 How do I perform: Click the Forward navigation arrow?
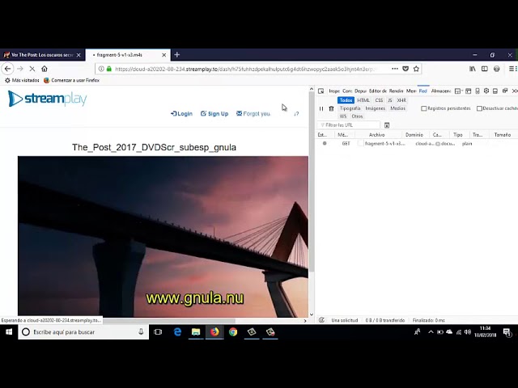(x=20, y=69)
